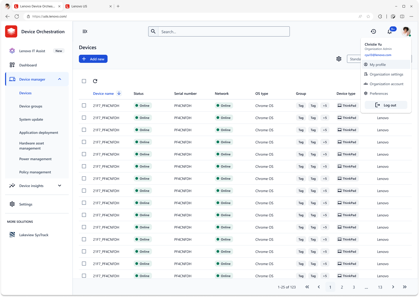419x297 pixels.
Task: Toggle the select-all devices checkbox
Action: pyautogui.click(x=84, y=81)
